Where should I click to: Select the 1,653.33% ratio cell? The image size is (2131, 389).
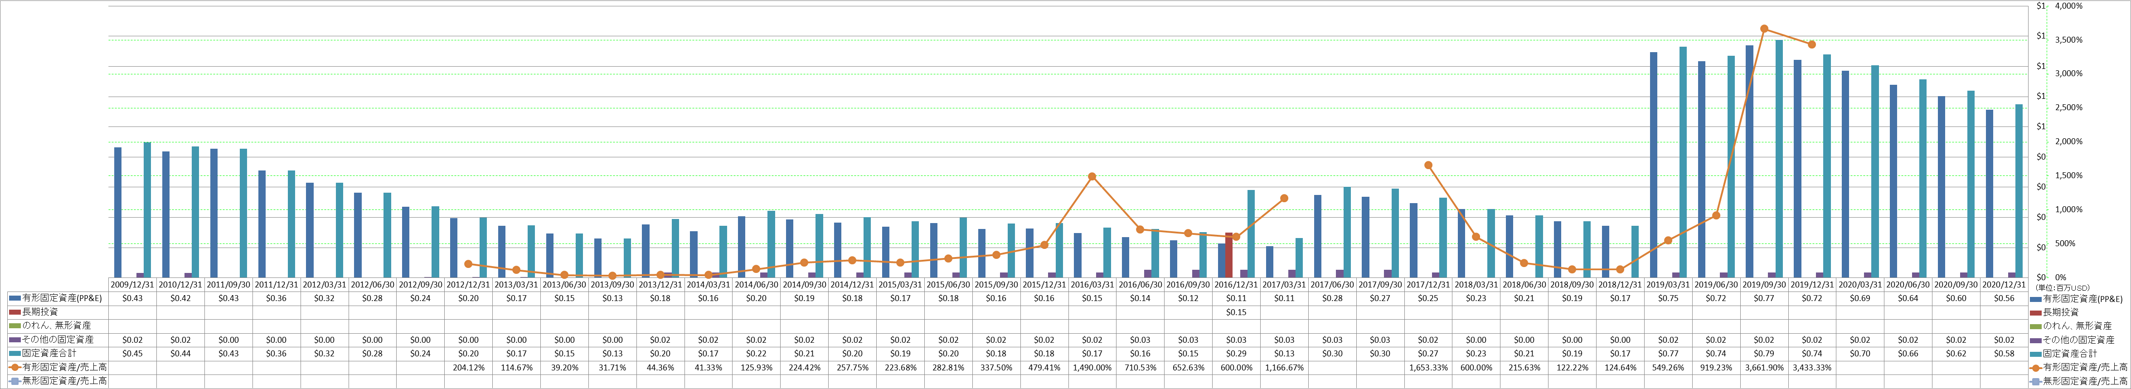pyautogui.click(x=1428, y=368)
